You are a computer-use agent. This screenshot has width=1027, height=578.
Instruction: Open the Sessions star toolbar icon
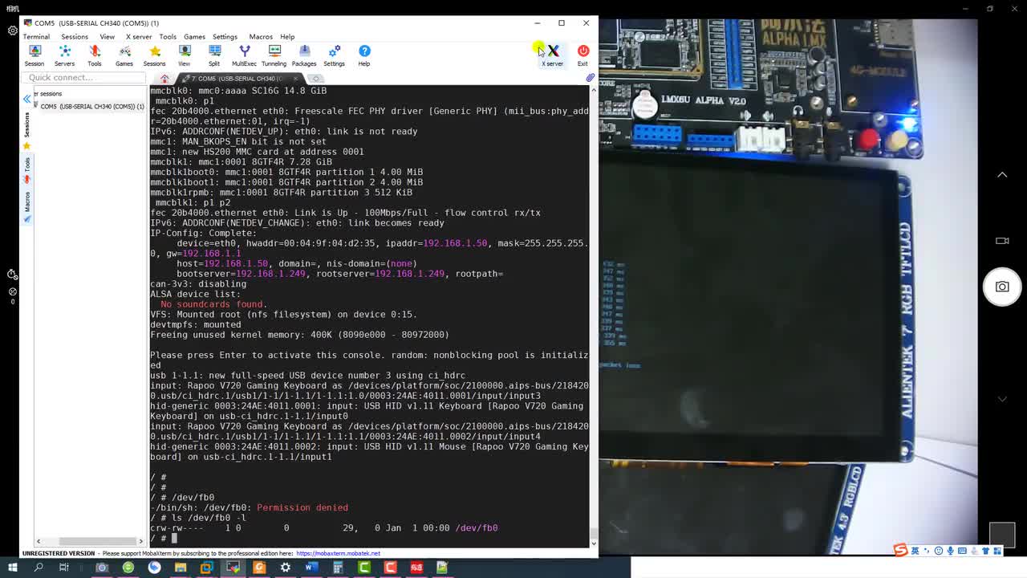pos(154,55)
